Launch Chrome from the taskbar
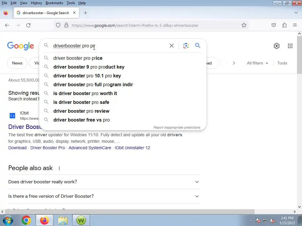302x226 pixels. (26, 220)
